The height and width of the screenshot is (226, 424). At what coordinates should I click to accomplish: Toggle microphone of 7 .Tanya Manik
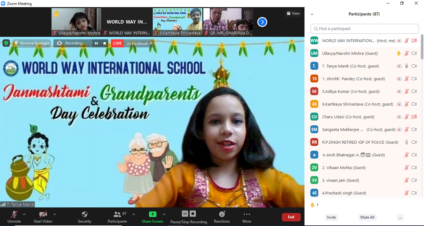tap(407, 66)
